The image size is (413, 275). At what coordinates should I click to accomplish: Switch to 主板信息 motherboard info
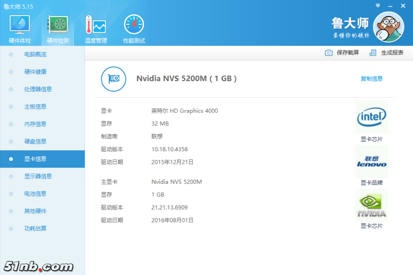click(35, 107)
